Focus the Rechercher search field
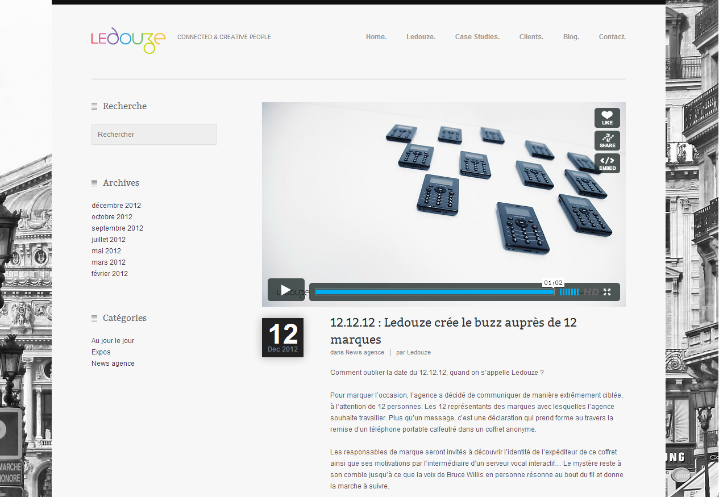The height and width of the screenshot is (497, 719). tap(154, 135)
